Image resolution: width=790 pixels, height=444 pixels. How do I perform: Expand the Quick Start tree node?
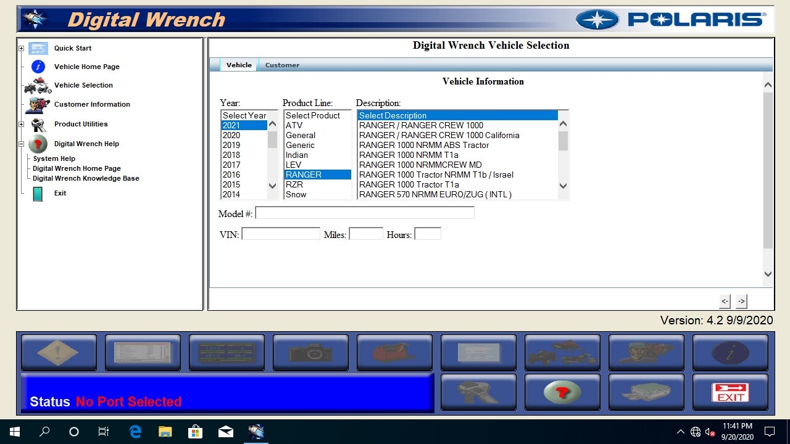(x=21, y=48)
